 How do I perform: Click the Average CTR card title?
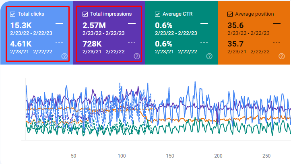[178, 14]
